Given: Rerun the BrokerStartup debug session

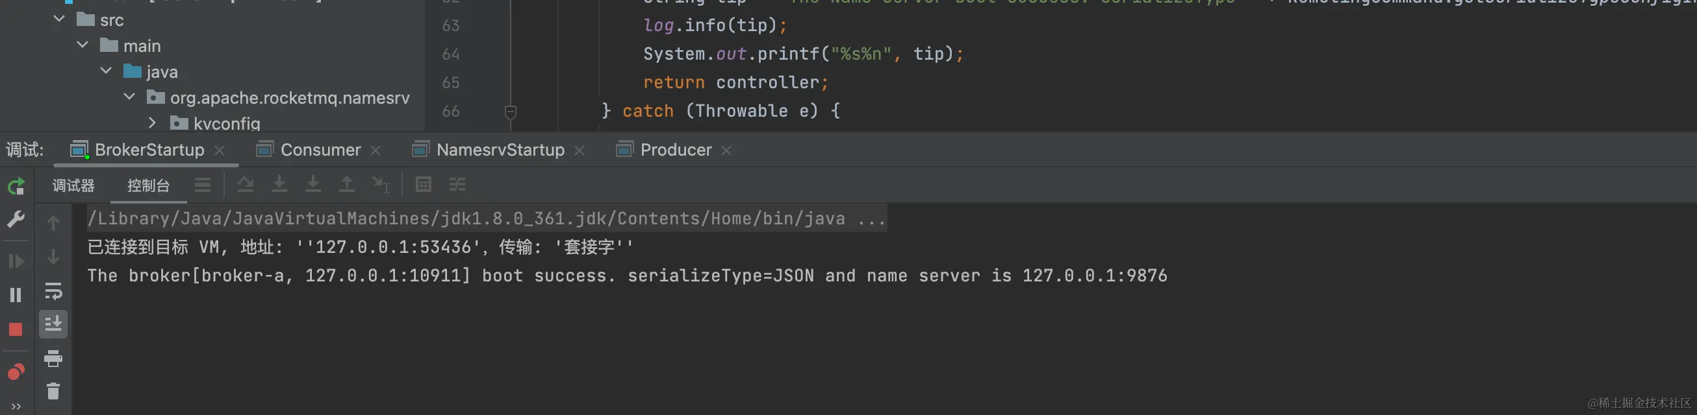Looking at the screenshot, I should point(16,186).
